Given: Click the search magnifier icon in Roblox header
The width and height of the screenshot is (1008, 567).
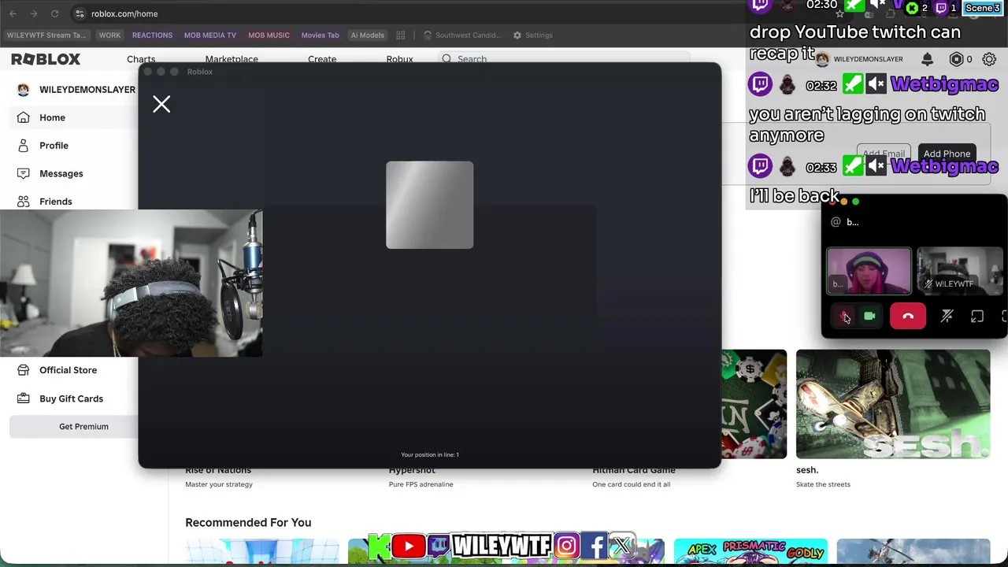Looking at the screenshot, I should click(x=447, y=59).
